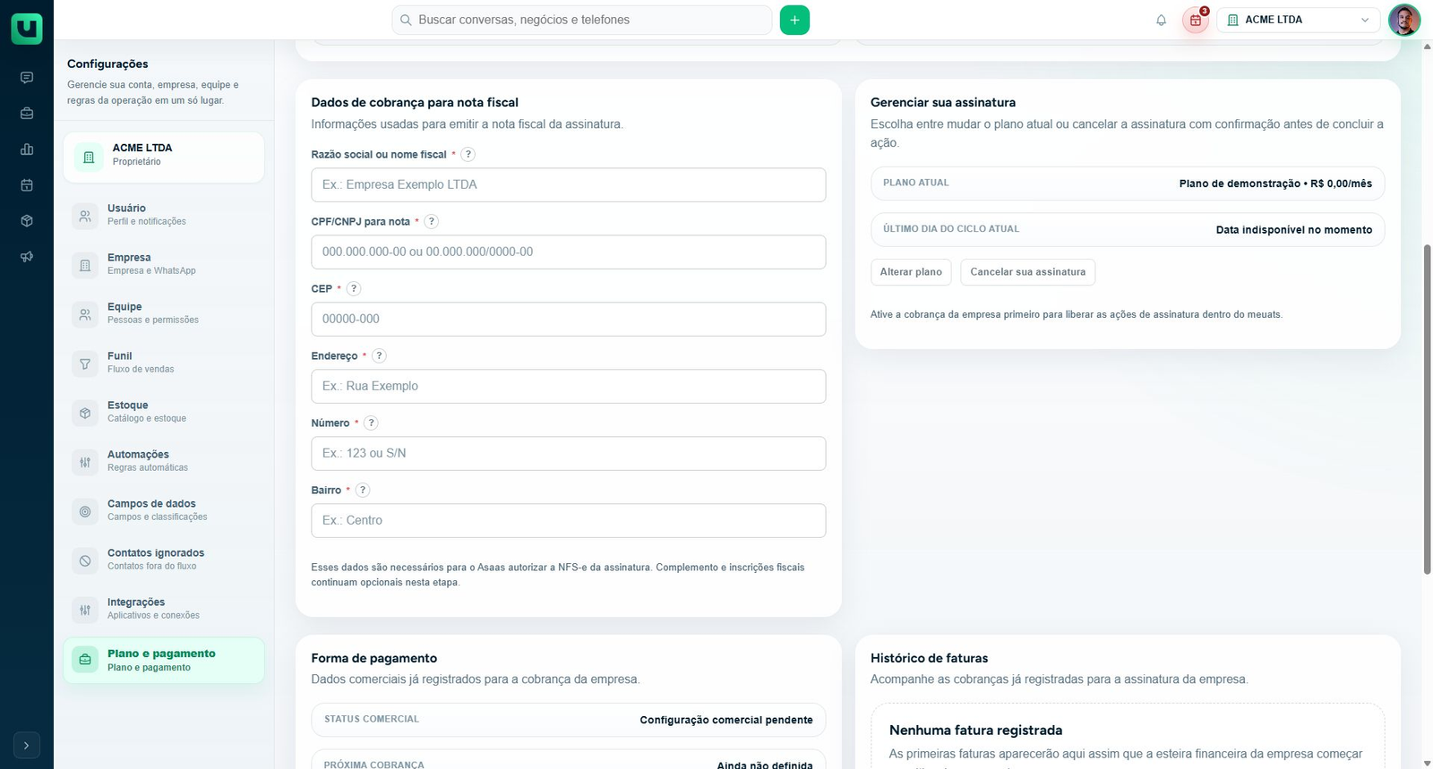Image resolution: width=1433 pixels, height=769 pixels.
Task: Click the green plus button
Action: 794,20
